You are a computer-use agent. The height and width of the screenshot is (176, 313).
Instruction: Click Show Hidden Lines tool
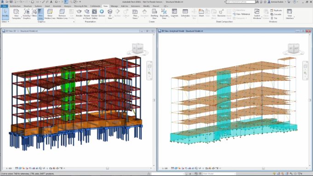click(x=50, y=14)
